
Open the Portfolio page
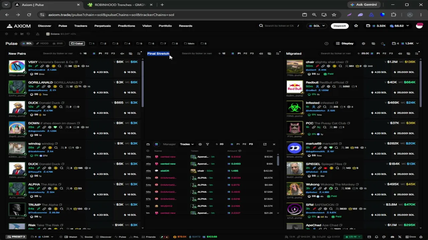[x=165, y=26]
